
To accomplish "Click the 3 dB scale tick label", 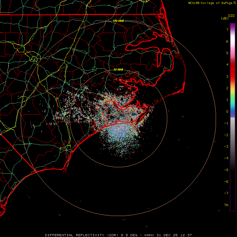I will pos(227,76).
